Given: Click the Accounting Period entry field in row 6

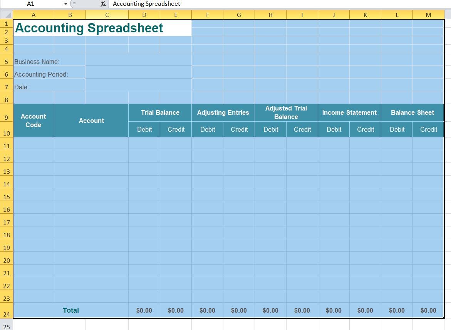Looking at the screenshot, I should coord(139,72).
